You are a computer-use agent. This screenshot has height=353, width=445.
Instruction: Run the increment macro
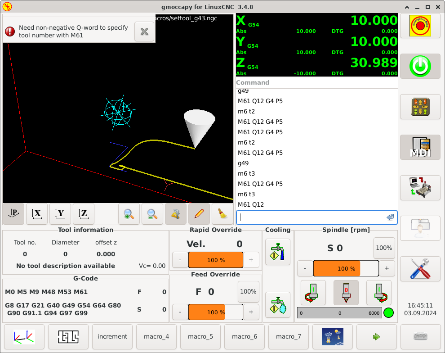pos(112,337)
